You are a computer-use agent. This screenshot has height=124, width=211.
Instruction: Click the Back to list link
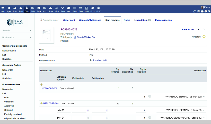[188, 30]
